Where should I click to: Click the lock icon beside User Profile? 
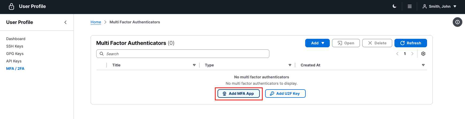(11, 6)
